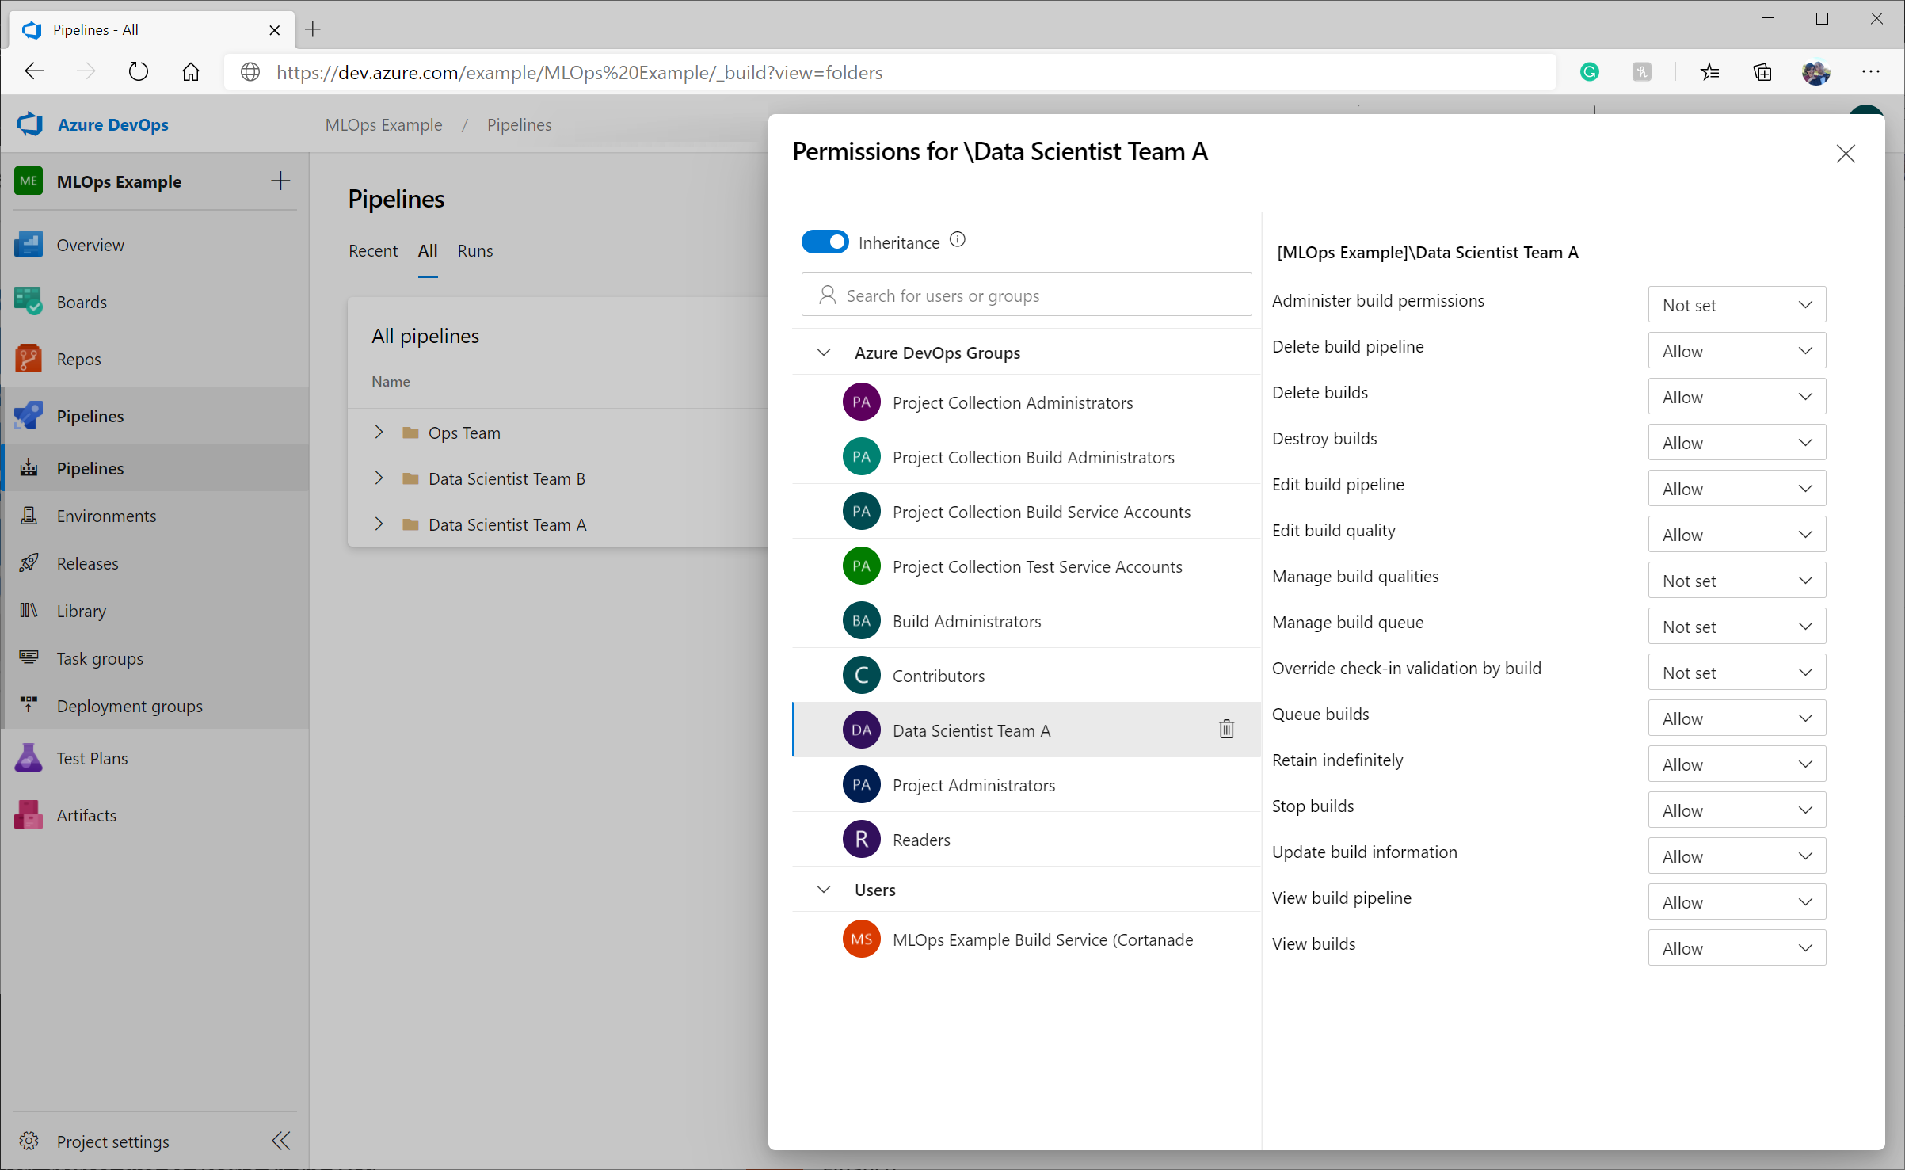Open Library from the sidebar
The width and height of the screenshot is (1905, 1170).
pyautogui.click(x=155, y=611)
